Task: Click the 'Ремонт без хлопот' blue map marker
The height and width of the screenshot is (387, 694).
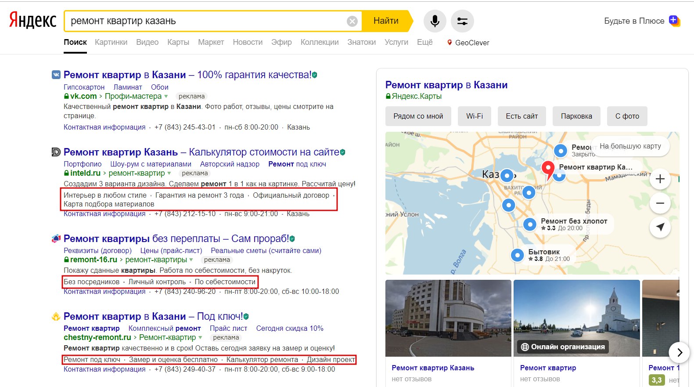Action: click(530, 224)
